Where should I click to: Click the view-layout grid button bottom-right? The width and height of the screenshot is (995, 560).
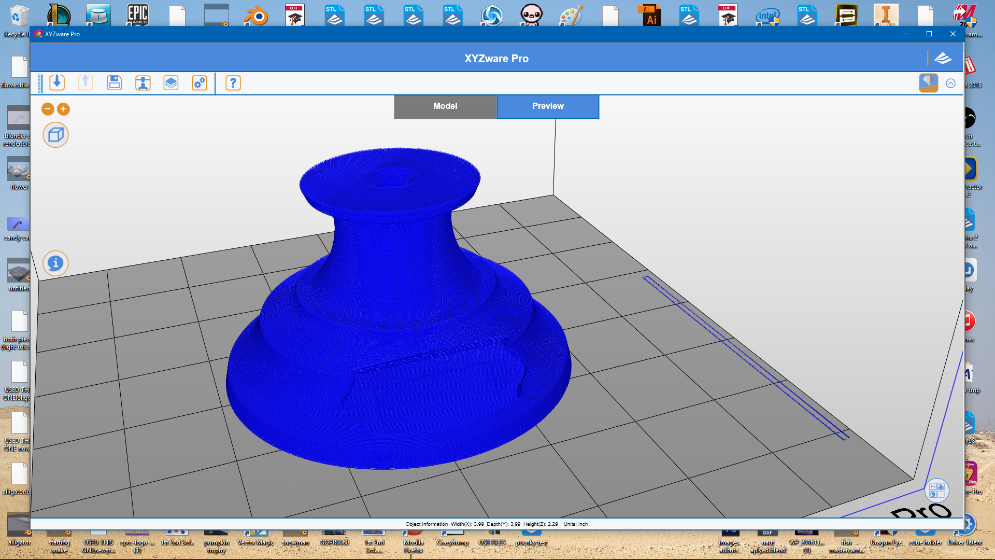(x=936, y=490)
